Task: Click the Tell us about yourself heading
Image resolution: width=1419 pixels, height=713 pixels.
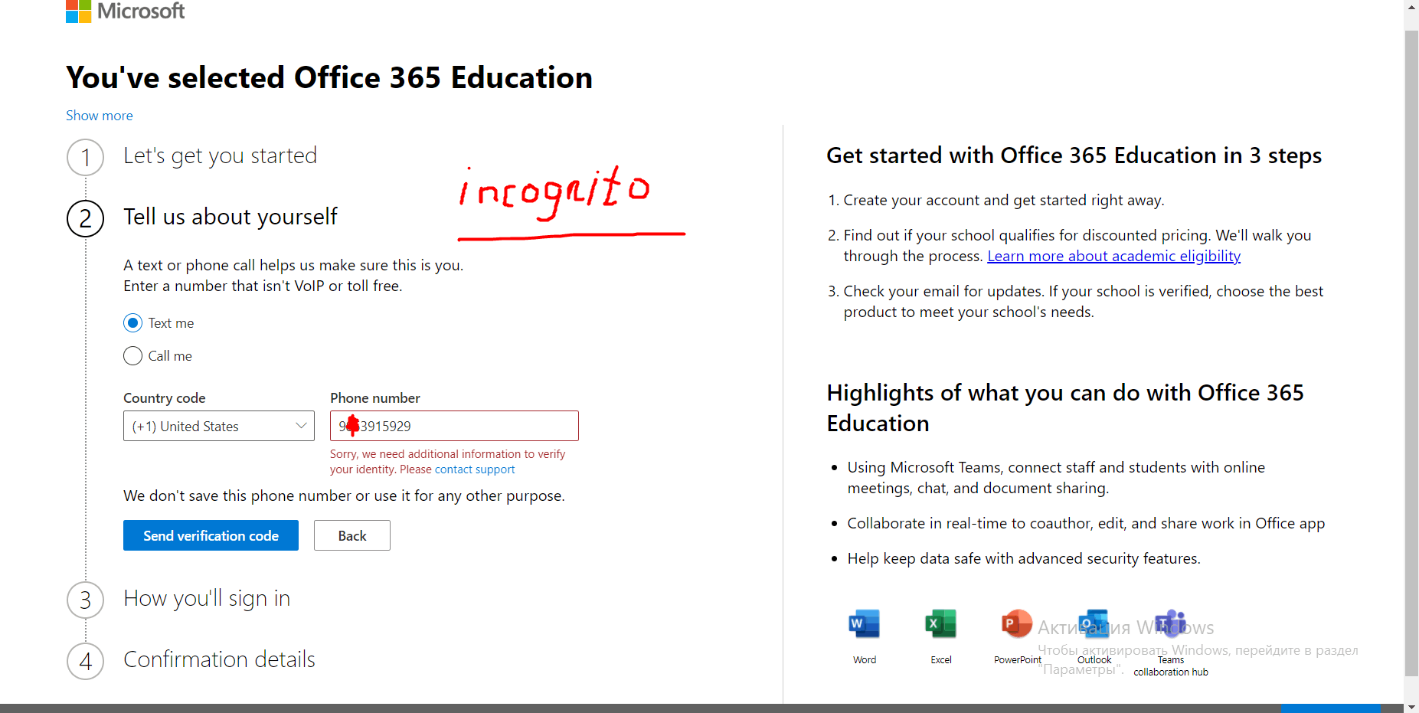Action: pos(231,217)
